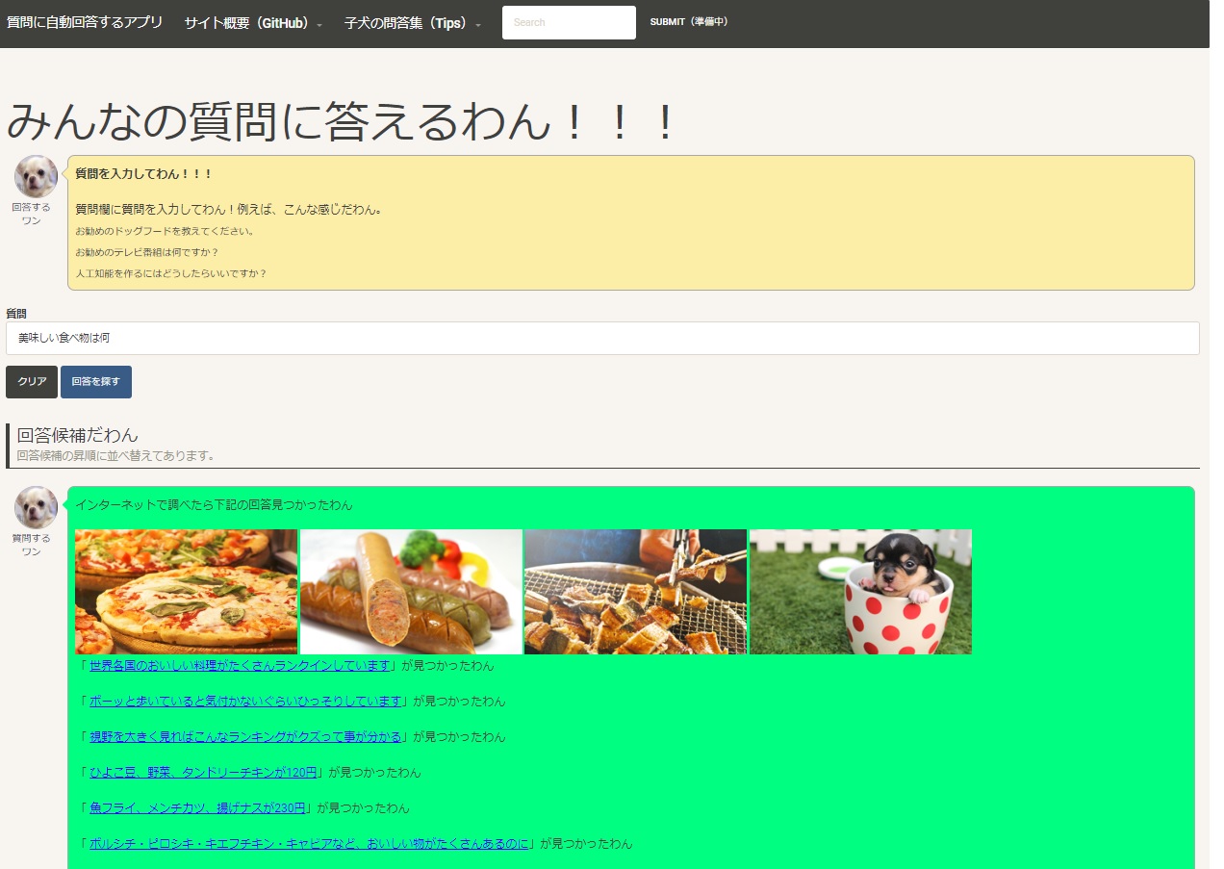This screenshot has height=869, width=1224.
Task: Click the 質問するワン caption under the avatar
Action: coord(31,545)
